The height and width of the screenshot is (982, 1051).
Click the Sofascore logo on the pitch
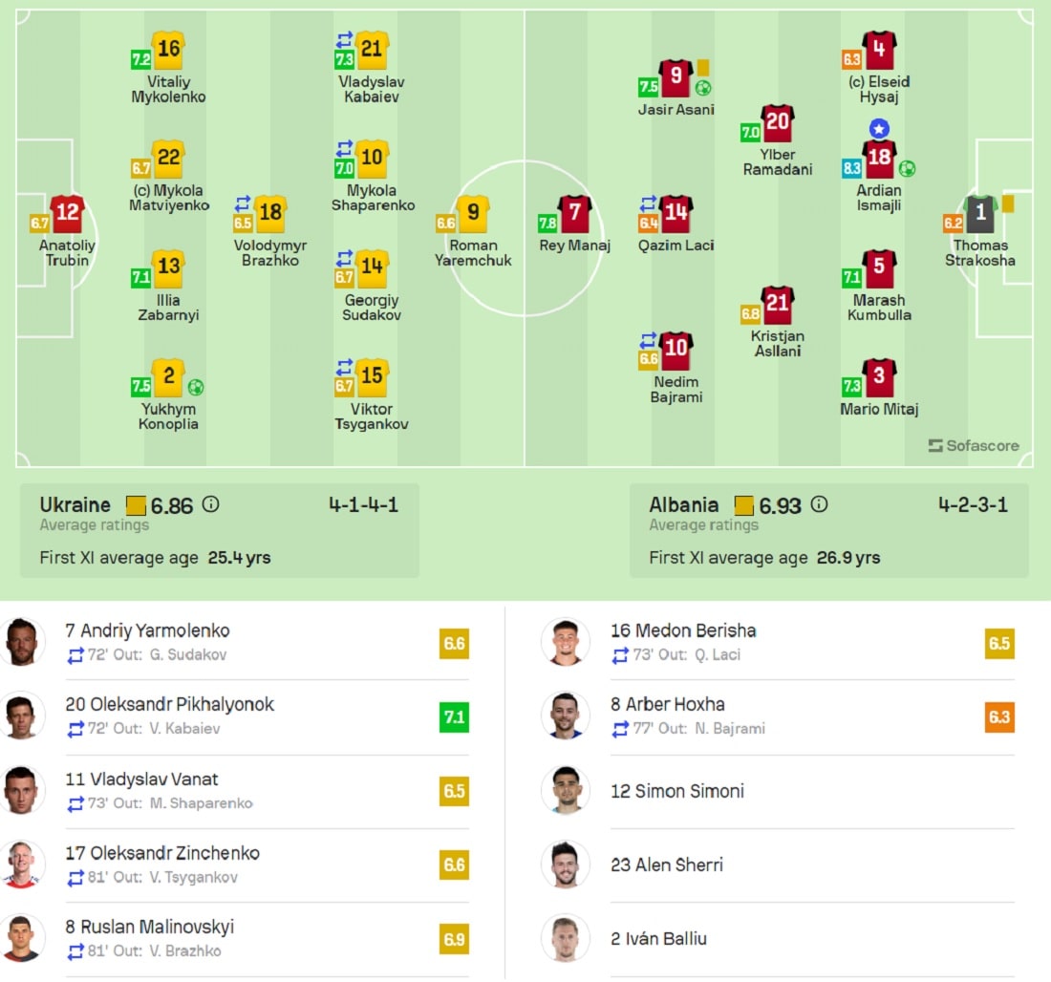(x=974, y=446)
